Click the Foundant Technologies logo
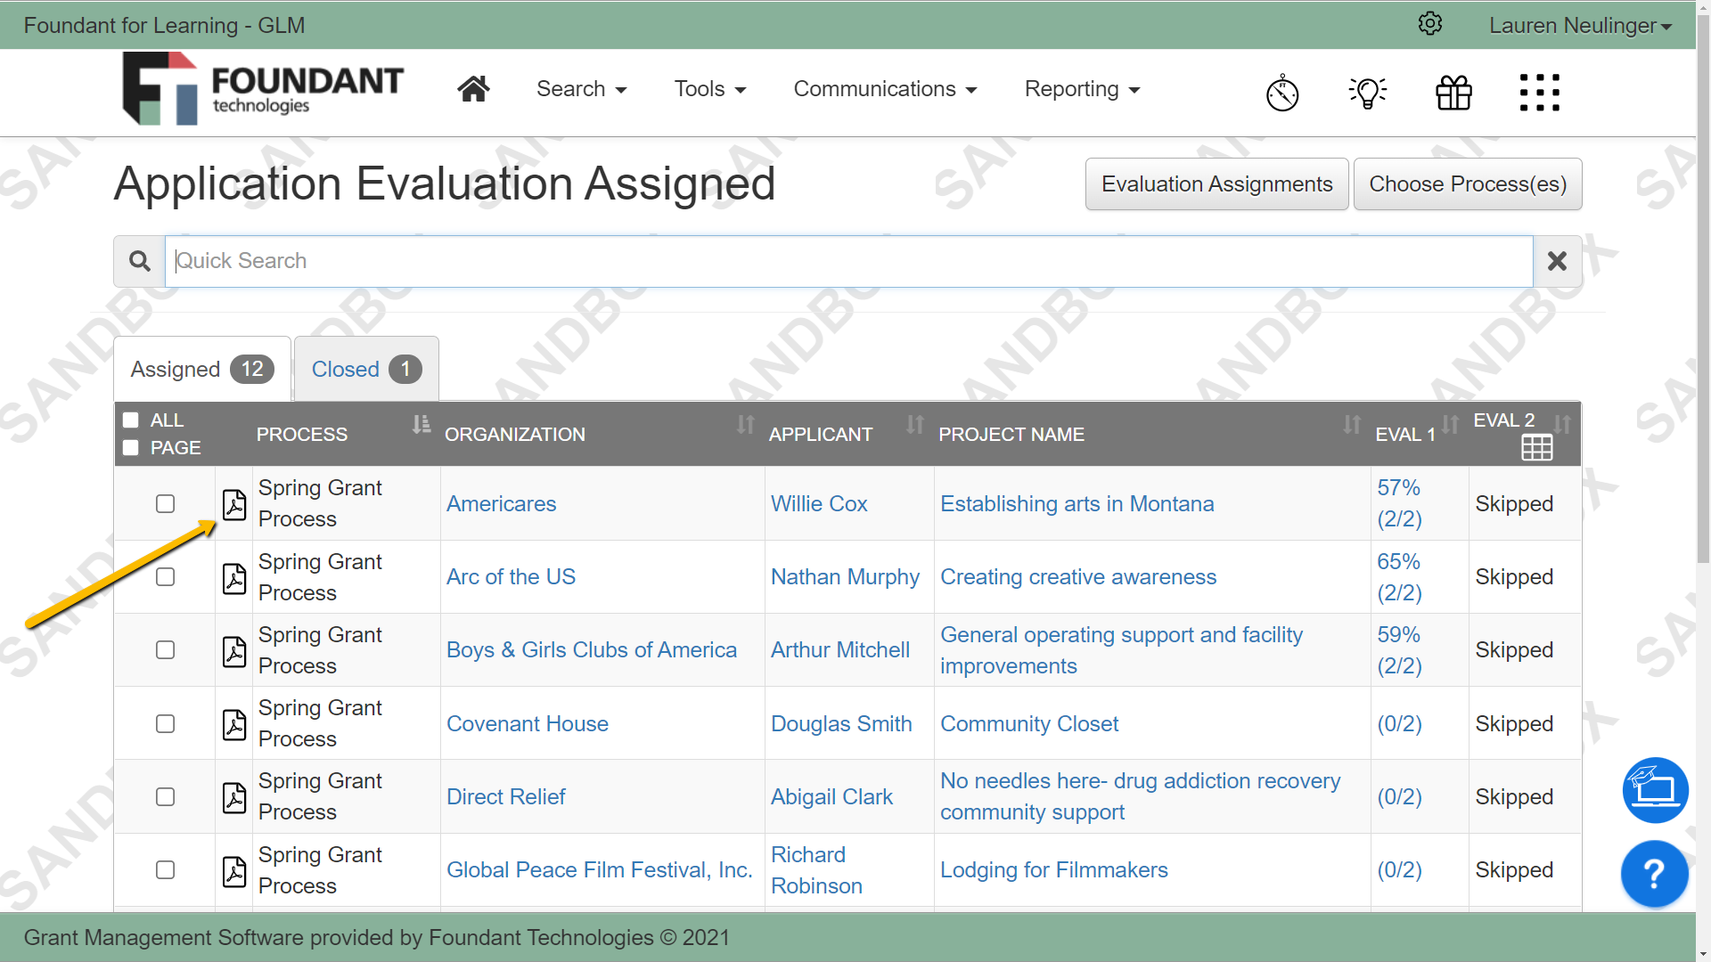Screen dimensions: 1711x962 263,89
